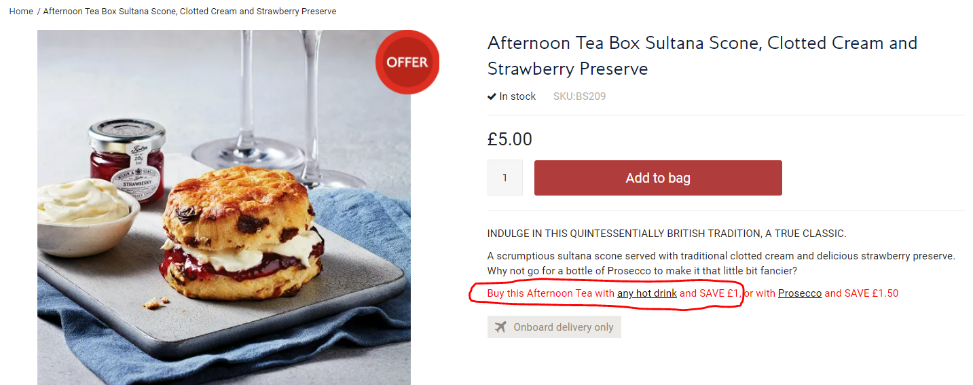Focus the quantity input field
The height and width of the screenshot is (385, 973).
504,178
